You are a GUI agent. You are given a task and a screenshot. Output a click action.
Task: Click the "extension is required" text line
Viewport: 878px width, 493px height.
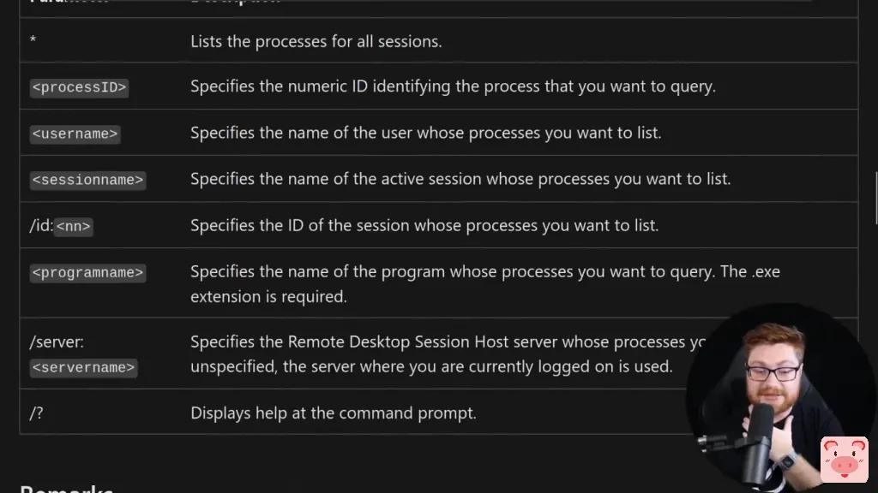268,296
